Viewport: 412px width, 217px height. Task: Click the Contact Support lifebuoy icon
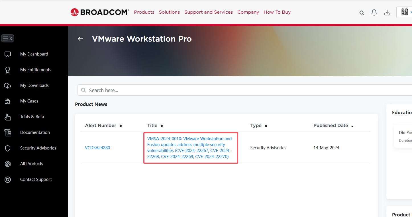[x=8, y=179]
